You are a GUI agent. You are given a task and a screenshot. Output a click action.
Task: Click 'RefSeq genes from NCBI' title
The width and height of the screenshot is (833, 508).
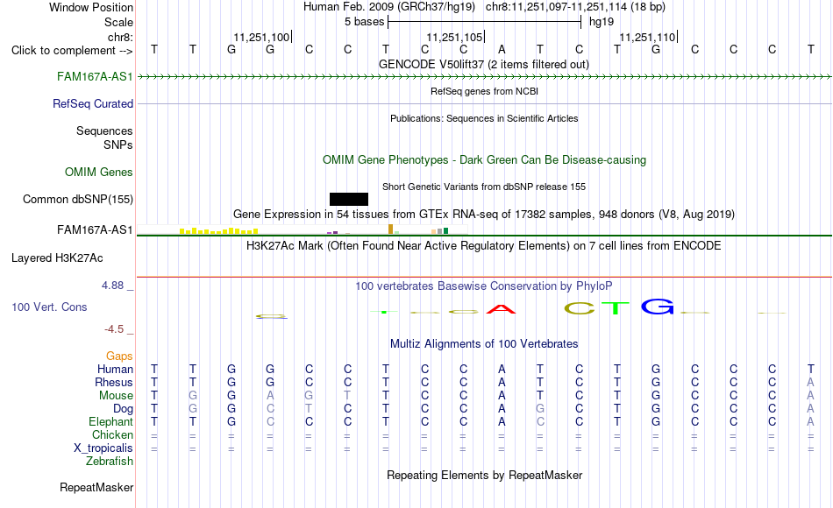484,91
